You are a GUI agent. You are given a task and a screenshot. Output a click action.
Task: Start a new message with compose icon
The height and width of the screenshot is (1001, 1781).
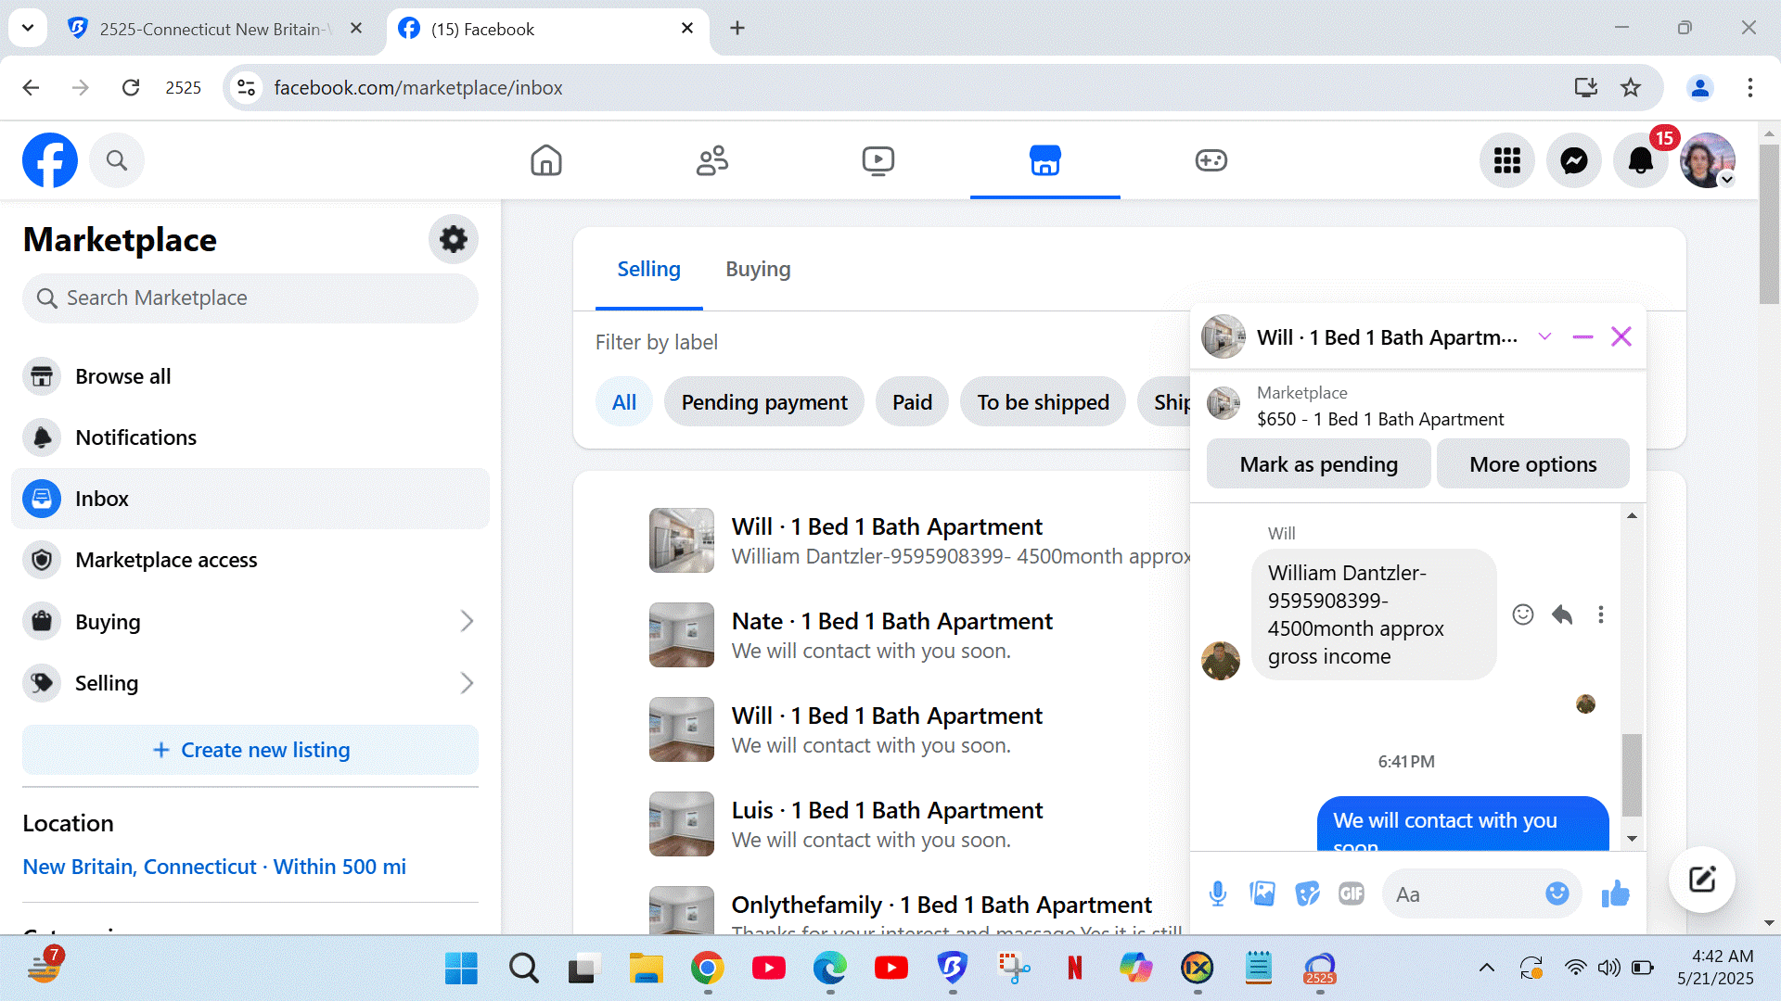tap(1702, 880)
